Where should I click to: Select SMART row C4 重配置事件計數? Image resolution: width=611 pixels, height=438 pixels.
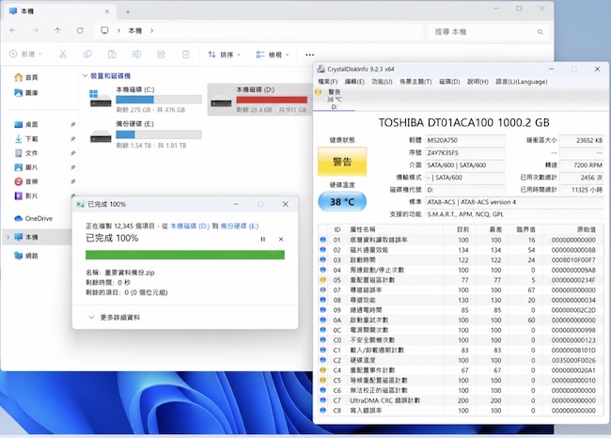460,370
